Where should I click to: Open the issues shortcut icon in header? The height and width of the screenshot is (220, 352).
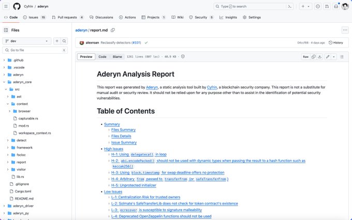[318, 7]
